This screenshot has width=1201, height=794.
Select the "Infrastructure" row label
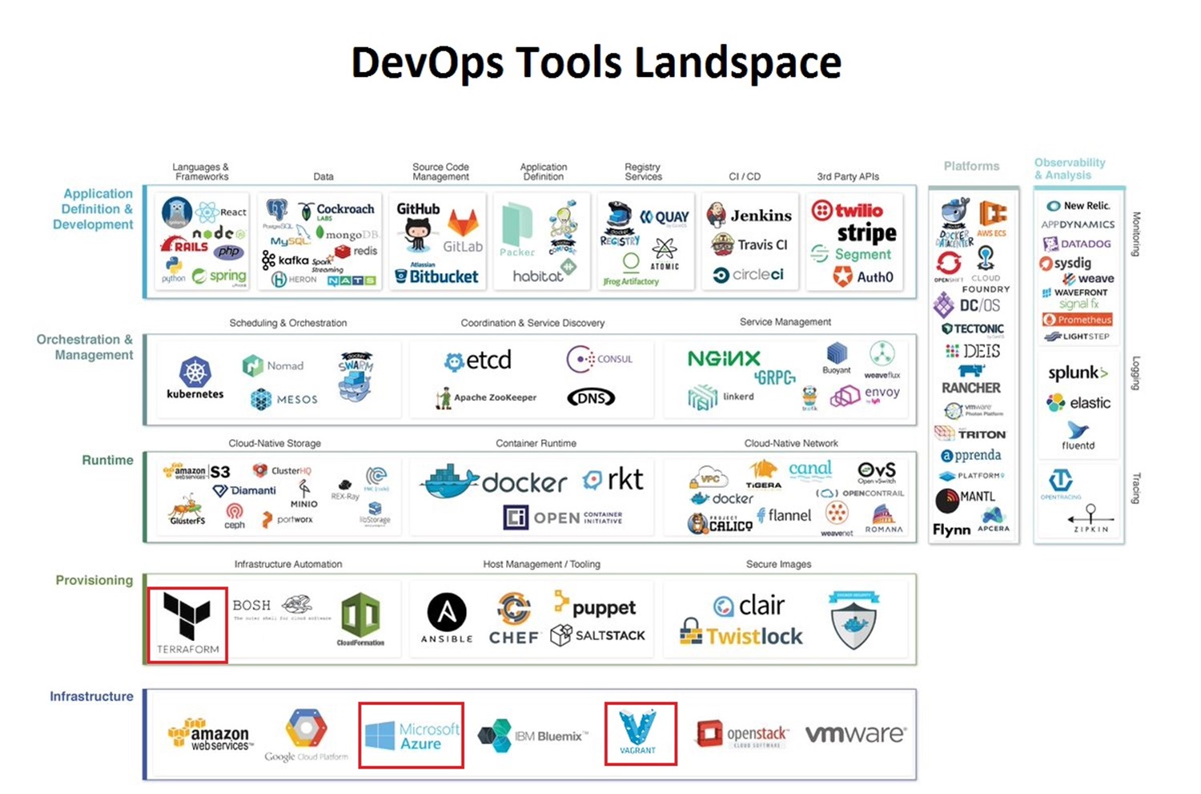(91, 696)
